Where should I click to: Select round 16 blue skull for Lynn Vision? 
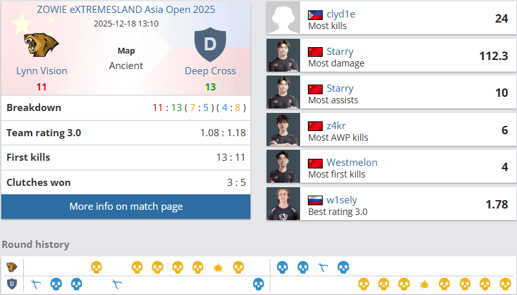click(x=343, y=267)
